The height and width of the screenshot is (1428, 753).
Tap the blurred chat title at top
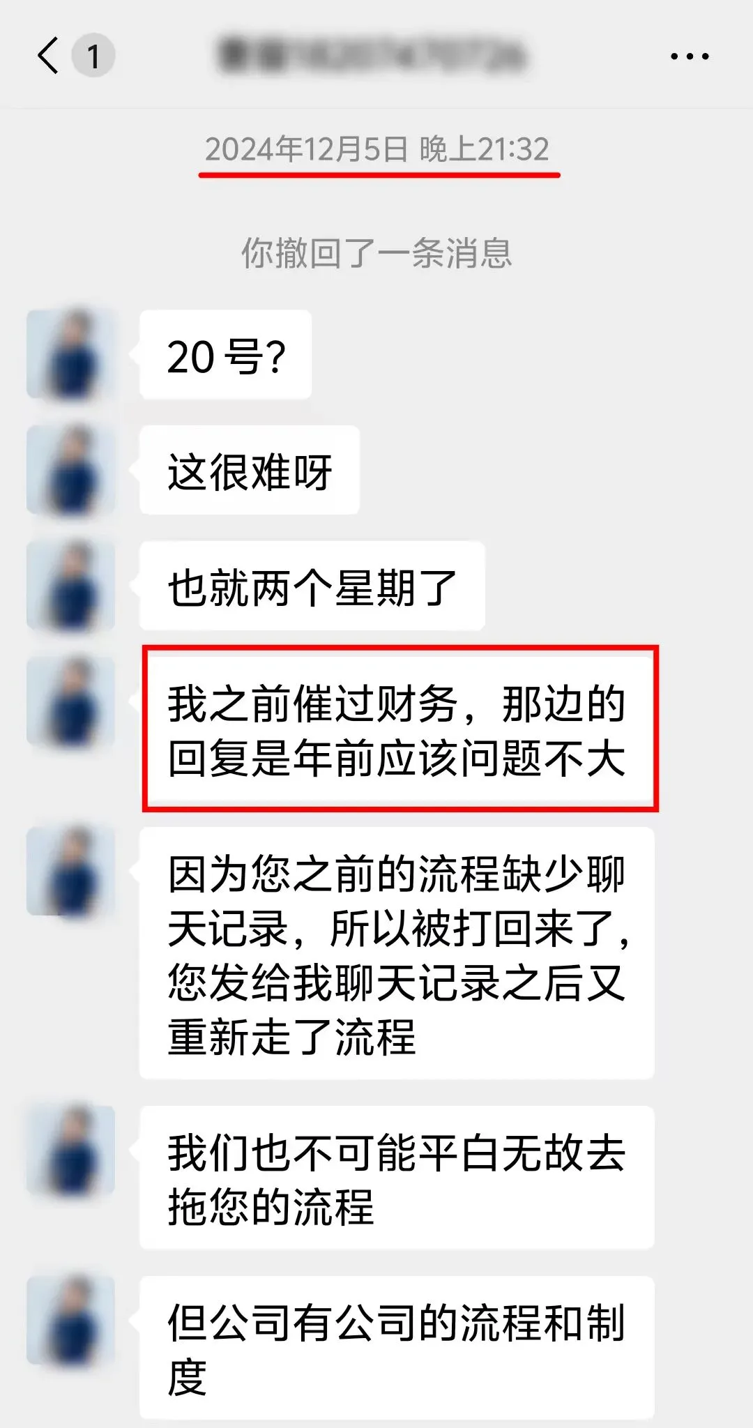(371, 56)
